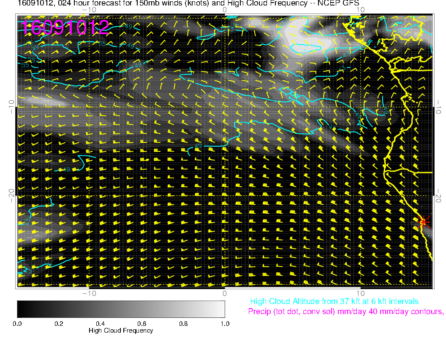Click the magenta 'Precip (tot dot, conv sol)' legend

(346, 312)
